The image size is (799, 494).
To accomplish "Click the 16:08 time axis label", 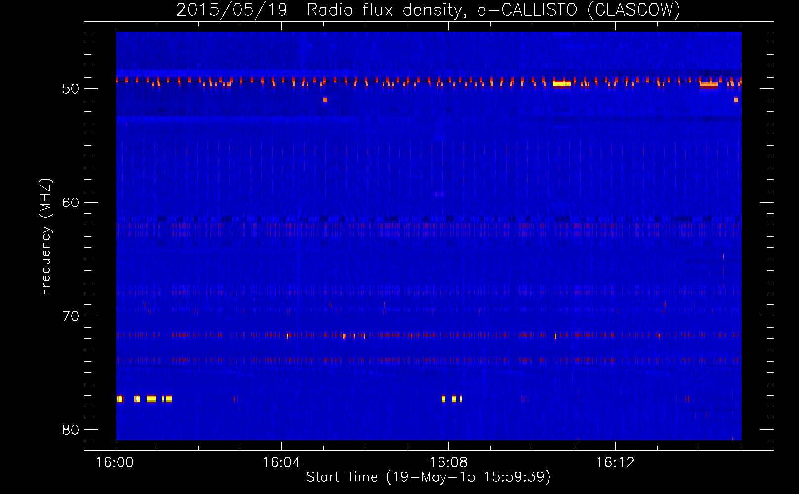I will tap(448, 463).
